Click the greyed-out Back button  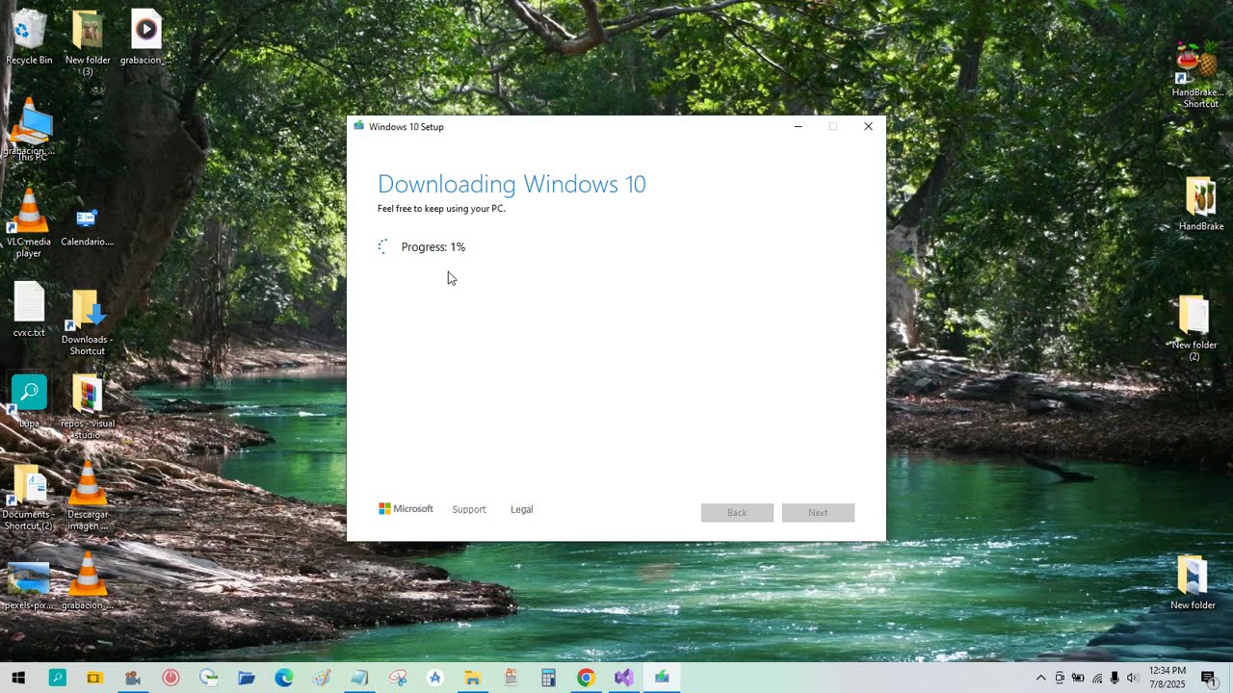coord(737,512)
